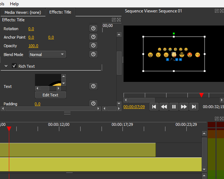Click the red timeline playhead marker
This screenshot has width=224, height=179.
point(9,129)
